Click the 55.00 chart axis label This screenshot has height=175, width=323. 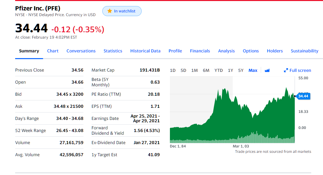(x=303, y=78)
